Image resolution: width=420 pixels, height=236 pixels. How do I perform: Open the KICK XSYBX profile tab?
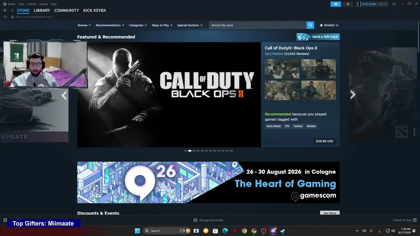(94, 10)
